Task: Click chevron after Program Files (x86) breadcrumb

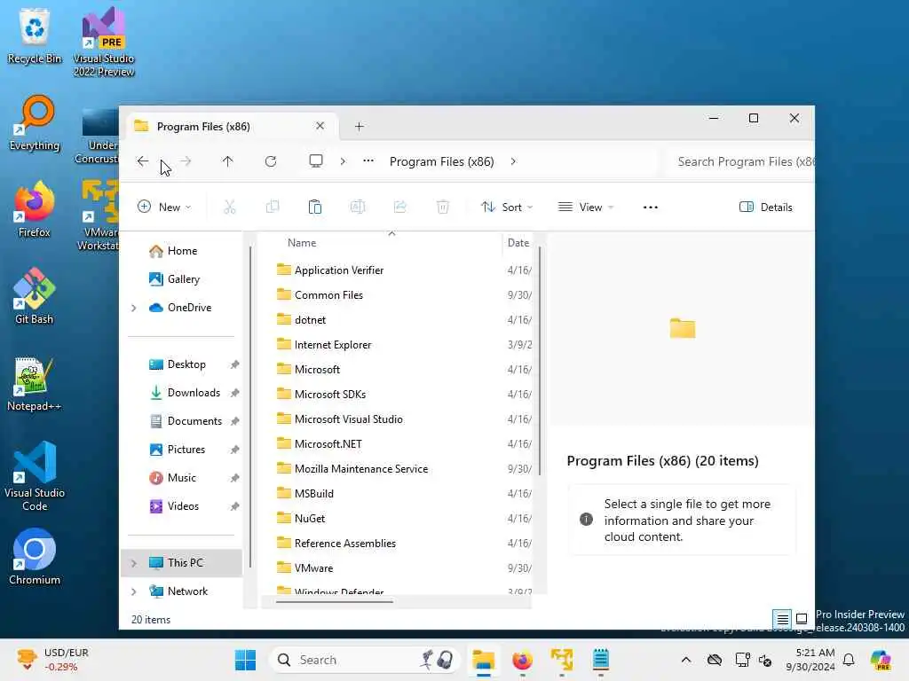Action: (x=513, y=161)
